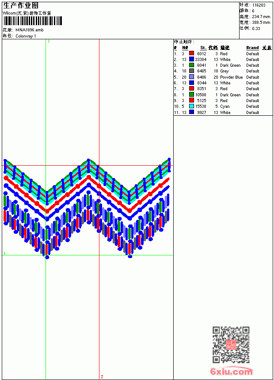Click the blue swatch in row 2

191,59
